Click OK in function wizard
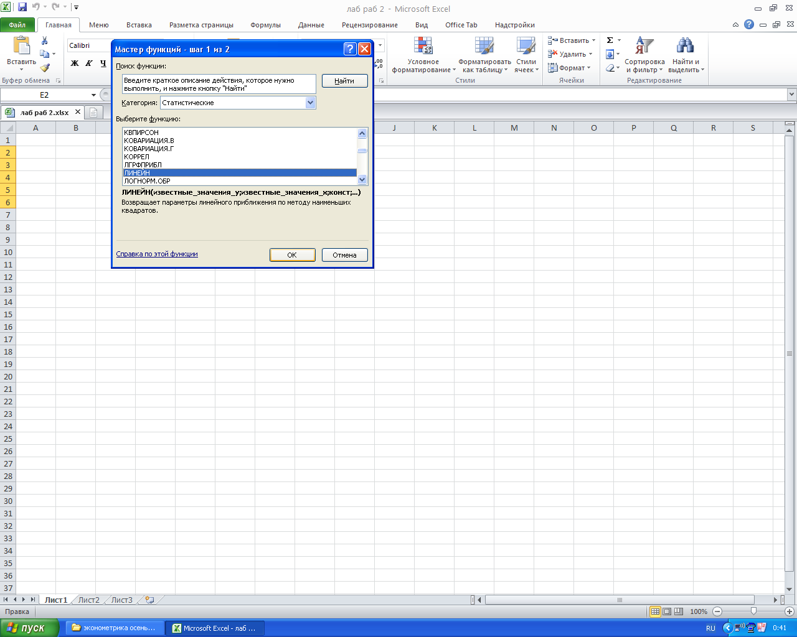Viewport: 797px width, 637px height. tap(292, 255)
